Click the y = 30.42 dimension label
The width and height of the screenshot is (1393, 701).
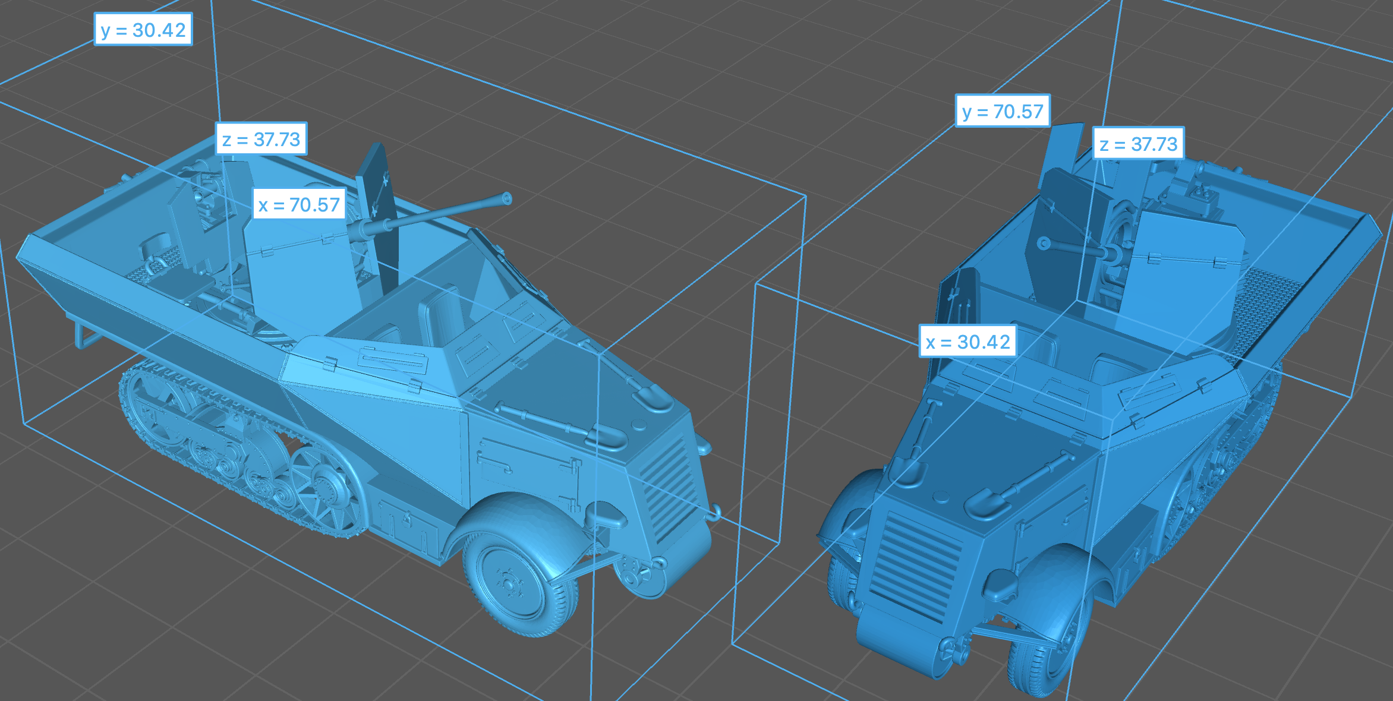(x=143, y=30)
